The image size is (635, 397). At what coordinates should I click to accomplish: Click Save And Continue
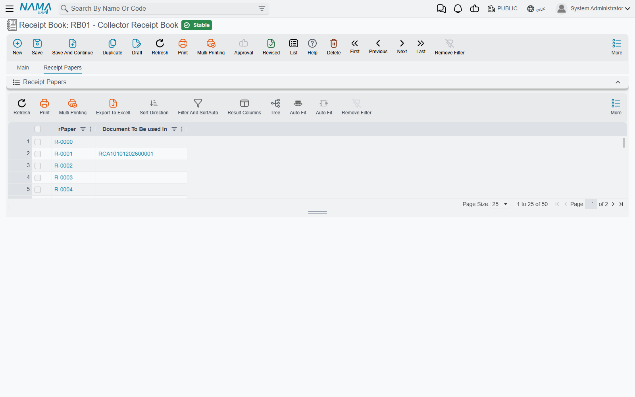(73, 47)
